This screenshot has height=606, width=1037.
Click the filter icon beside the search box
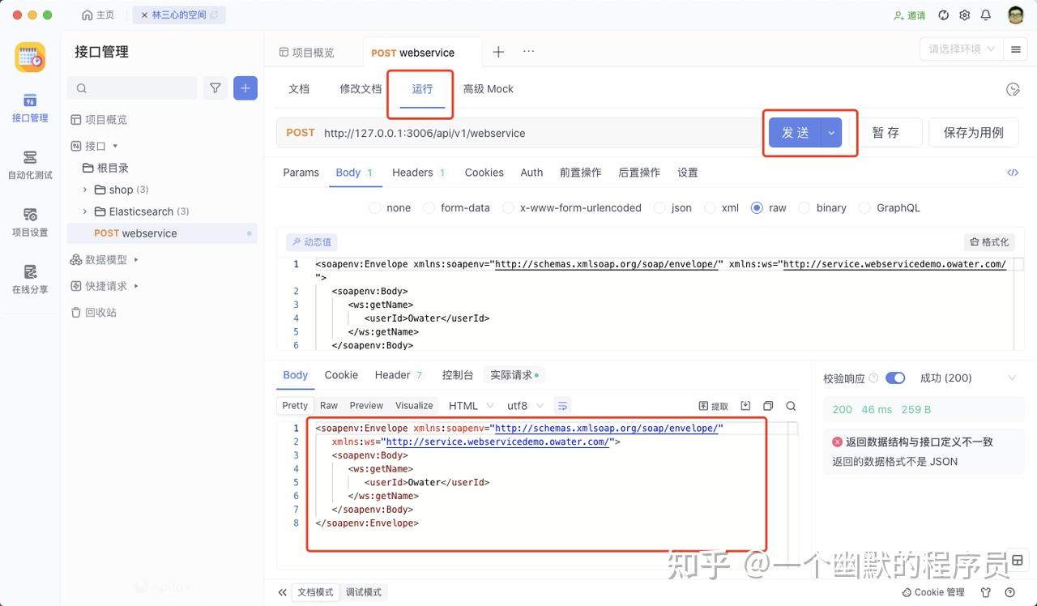[215, 87]
